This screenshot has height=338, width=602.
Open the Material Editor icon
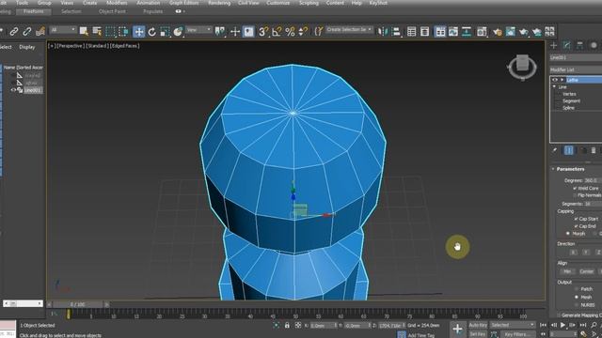pyautogui.click(x=482, y=31)
